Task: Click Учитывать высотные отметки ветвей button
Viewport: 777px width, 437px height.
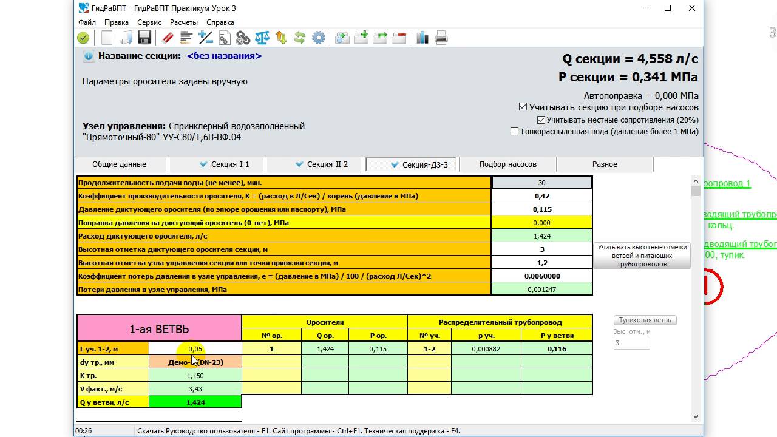Action: (x=642, y=256)
